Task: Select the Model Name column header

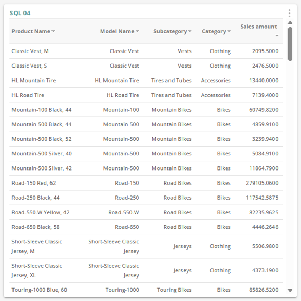Action: tap(117, 31)
